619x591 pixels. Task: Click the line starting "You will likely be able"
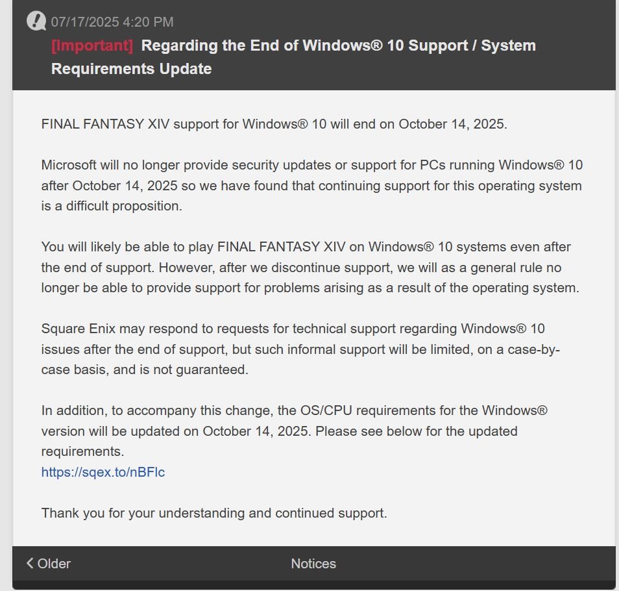(x=306, y=247)
